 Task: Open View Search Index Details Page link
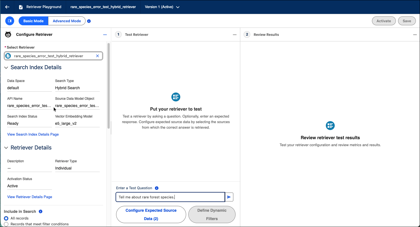[x=33, y=134]
